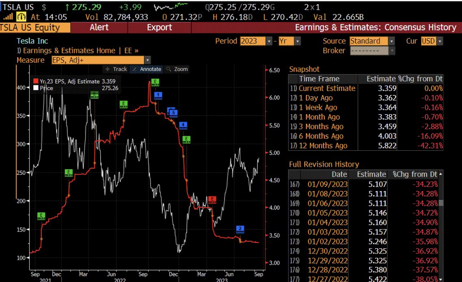Viewport: 462px width, 282px height.
Task: Click the blue marker labeled 2 near Jun 2023
Action: (240, 229)
